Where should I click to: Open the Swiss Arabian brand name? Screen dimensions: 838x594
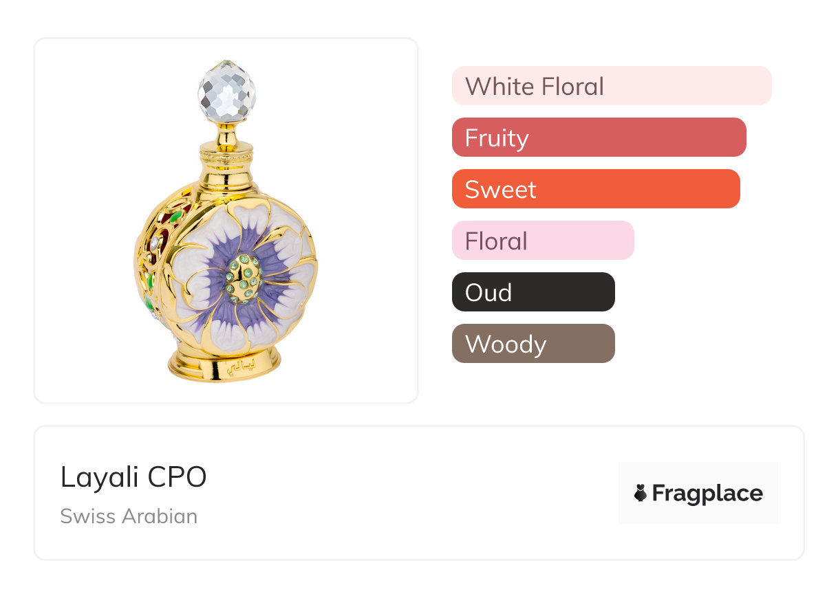coord(129,516)
